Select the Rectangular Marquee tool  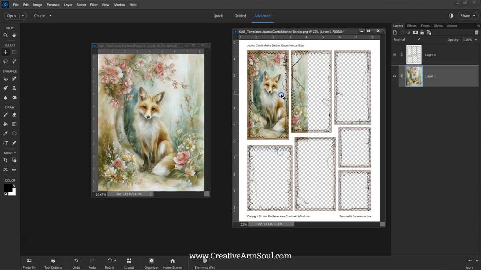[14, 52]
